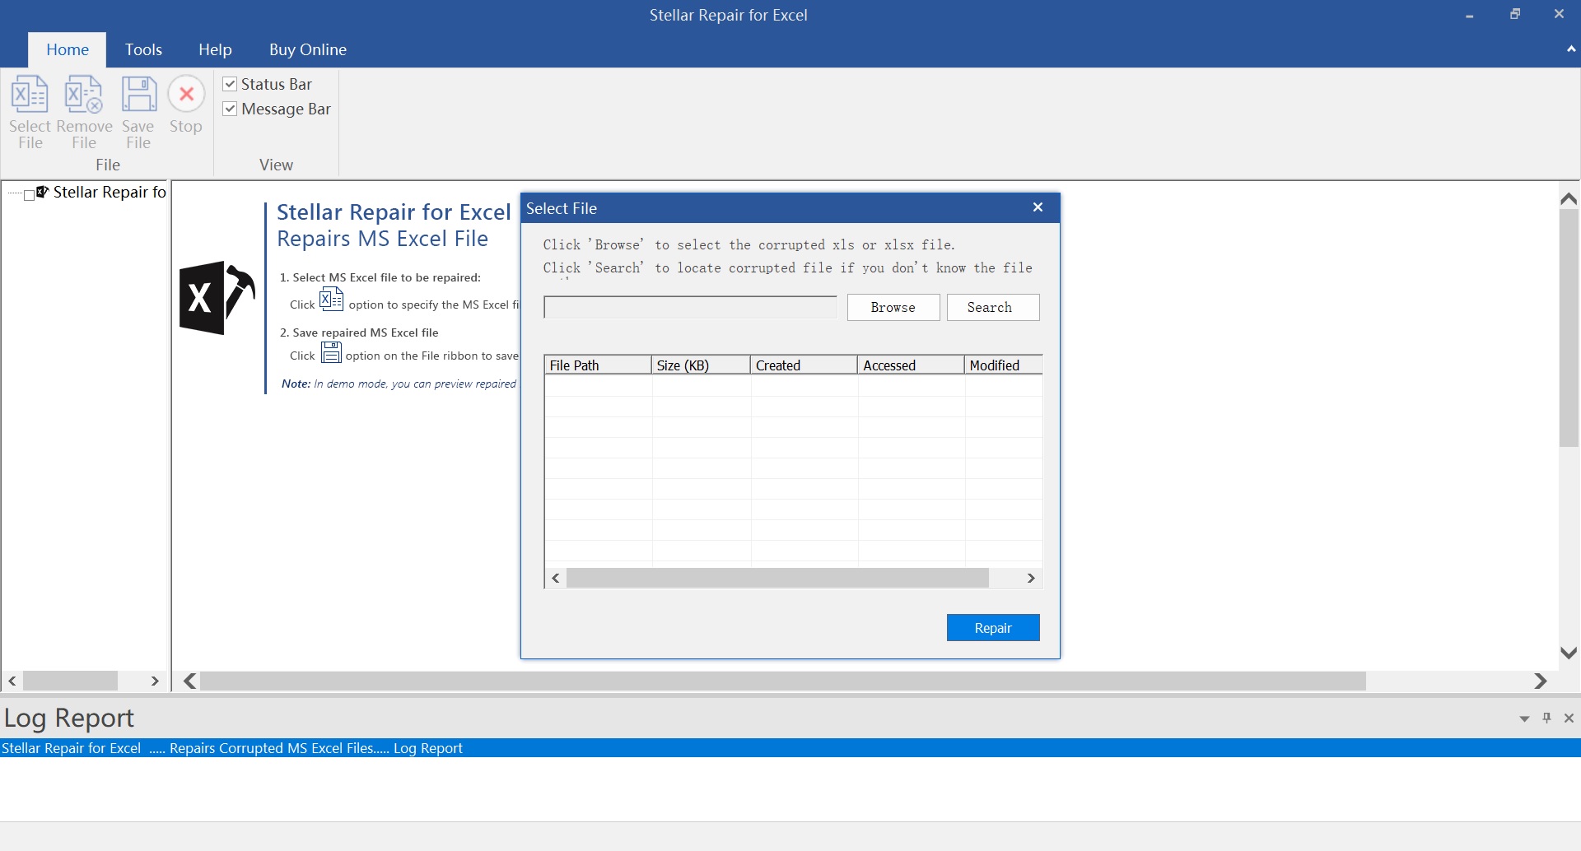Select the Stellar Repair tree item
Screen dimensions: 1581x851
[110, 192]
